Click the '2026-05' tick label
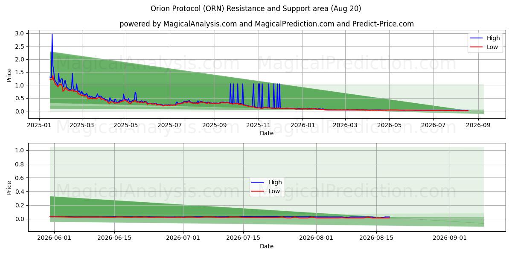The height and width of the screenshot is (256, 512). point(389,125)
